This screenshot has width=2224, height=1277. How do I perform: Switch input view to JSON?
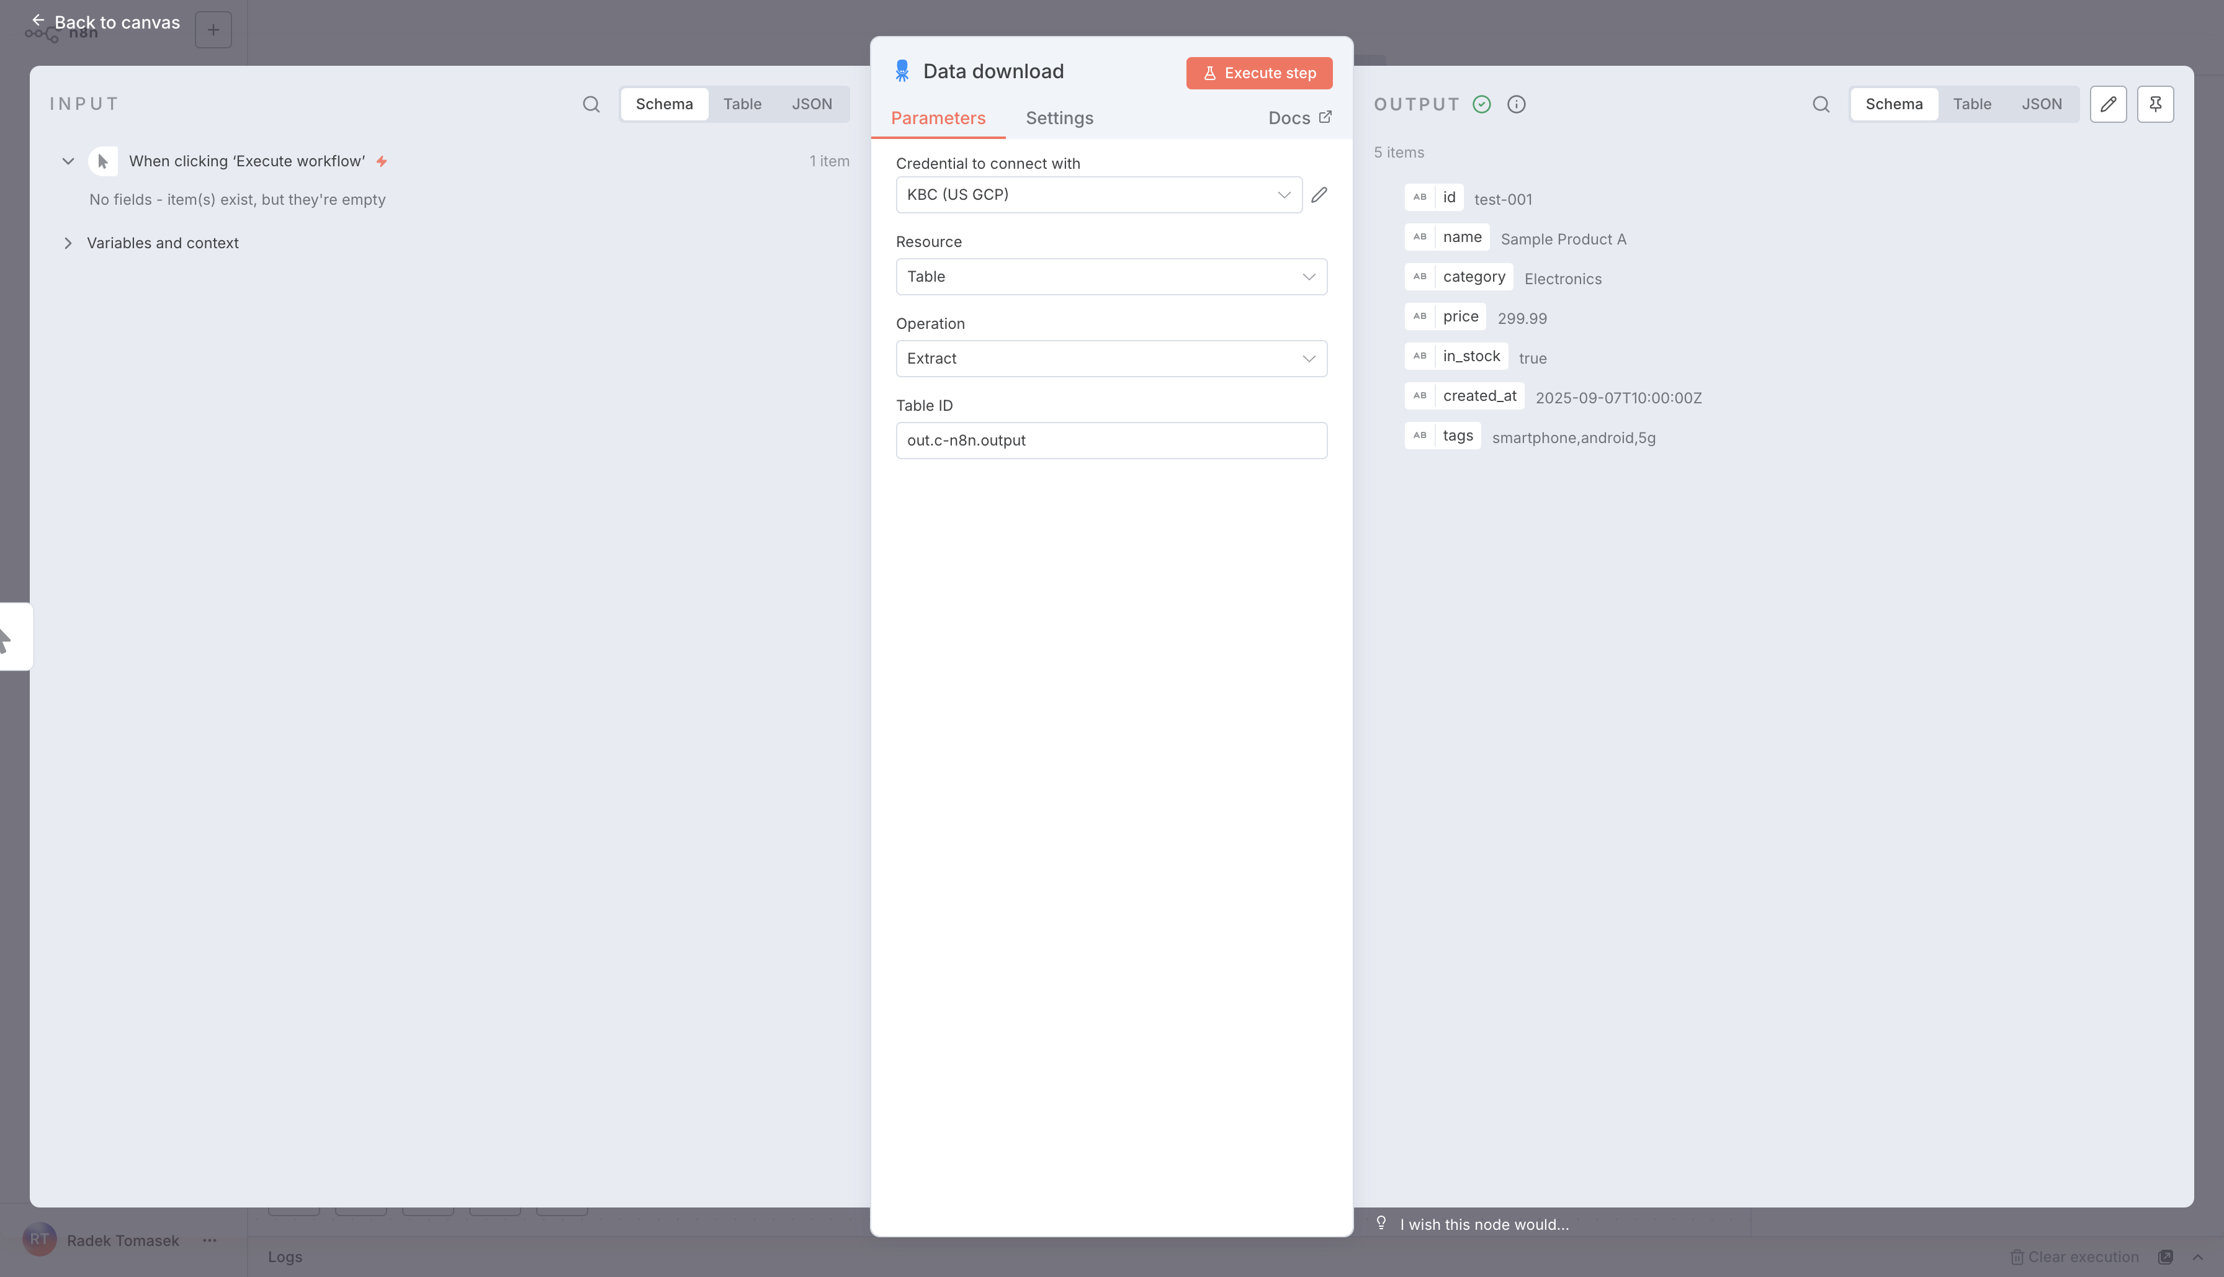pos(811,104)
